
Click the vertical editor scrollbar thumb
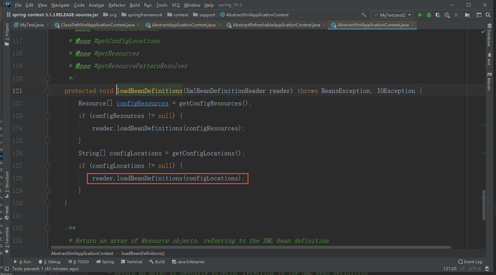click(484, 205)
